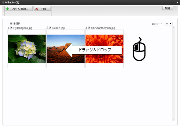Click the green plus add-file icon
This screenshot has height=129, width=180.
pos(8,9)
